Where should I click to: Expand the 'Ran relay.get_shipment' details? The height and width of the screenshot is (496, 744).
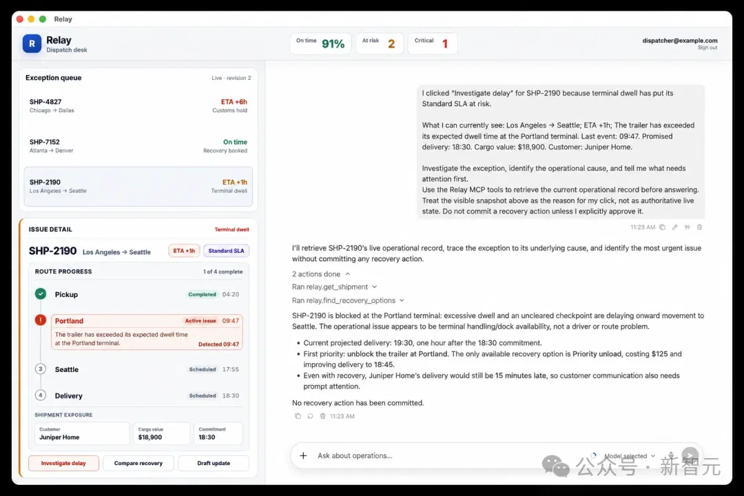coord(335,287)
